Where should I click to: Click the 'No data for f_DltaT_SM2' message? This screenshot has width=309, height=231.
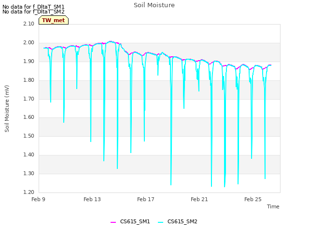coord(33,12)
